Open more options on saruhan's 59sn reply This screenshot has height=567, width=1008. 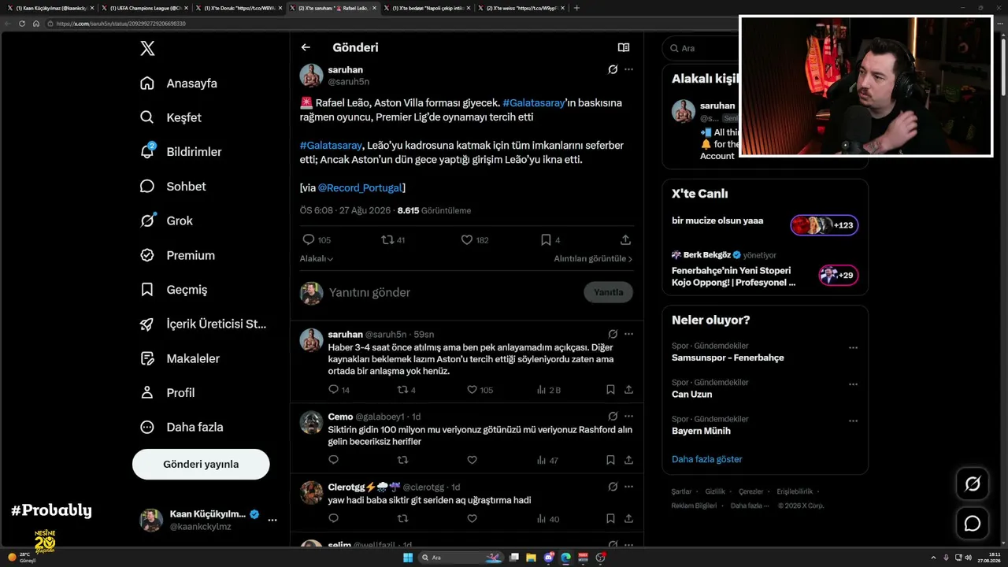point(628,334)
